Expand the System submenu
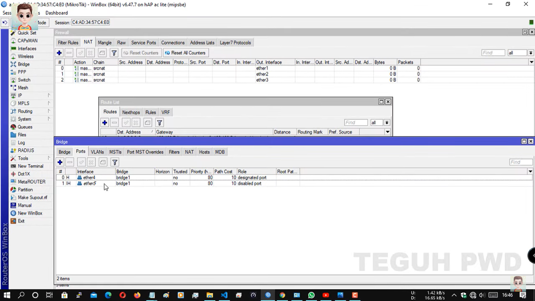The width and height of the screenshot is (535, 301). click(x=49, y=119)
